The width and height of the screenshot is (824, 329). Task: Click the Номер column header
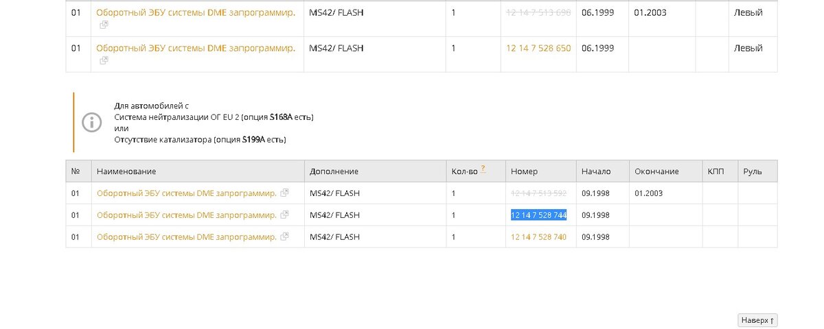(x=525, y=171)
